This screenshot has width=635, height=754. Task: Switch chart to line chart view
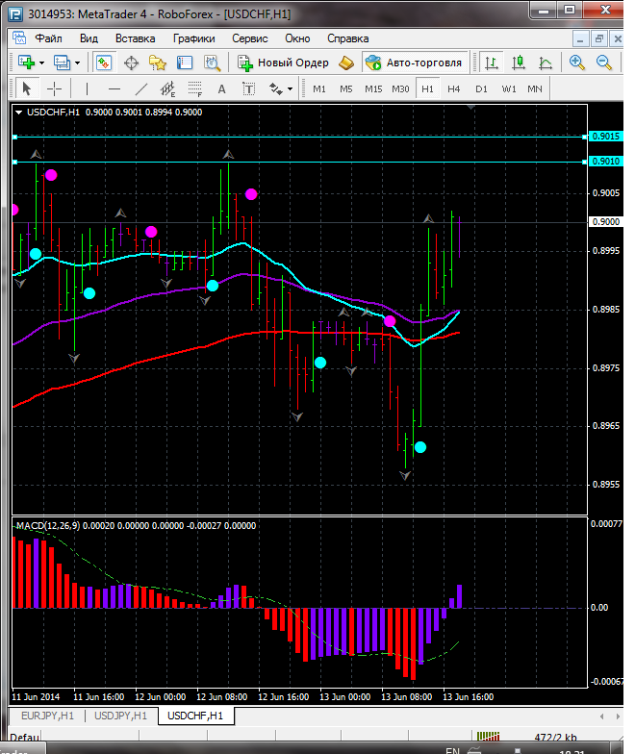[x=546, y=63]
